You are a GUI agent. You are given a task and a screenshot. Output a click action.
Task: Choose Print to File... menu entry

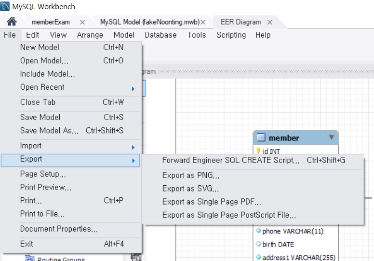point(70,214)
